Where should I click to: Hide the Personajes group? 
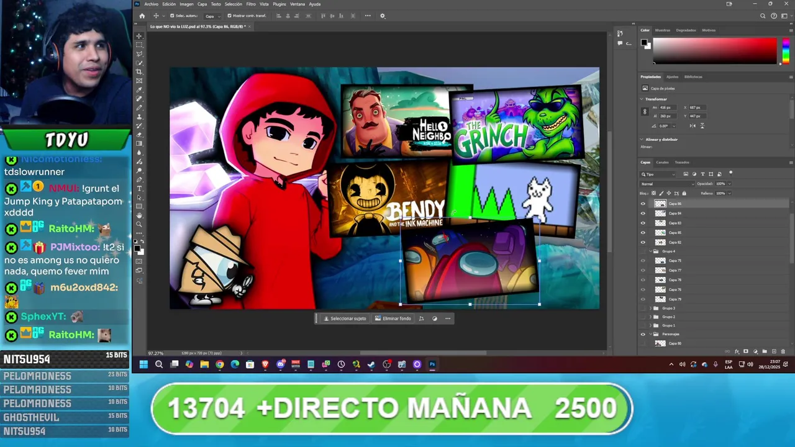click(643, 334)
